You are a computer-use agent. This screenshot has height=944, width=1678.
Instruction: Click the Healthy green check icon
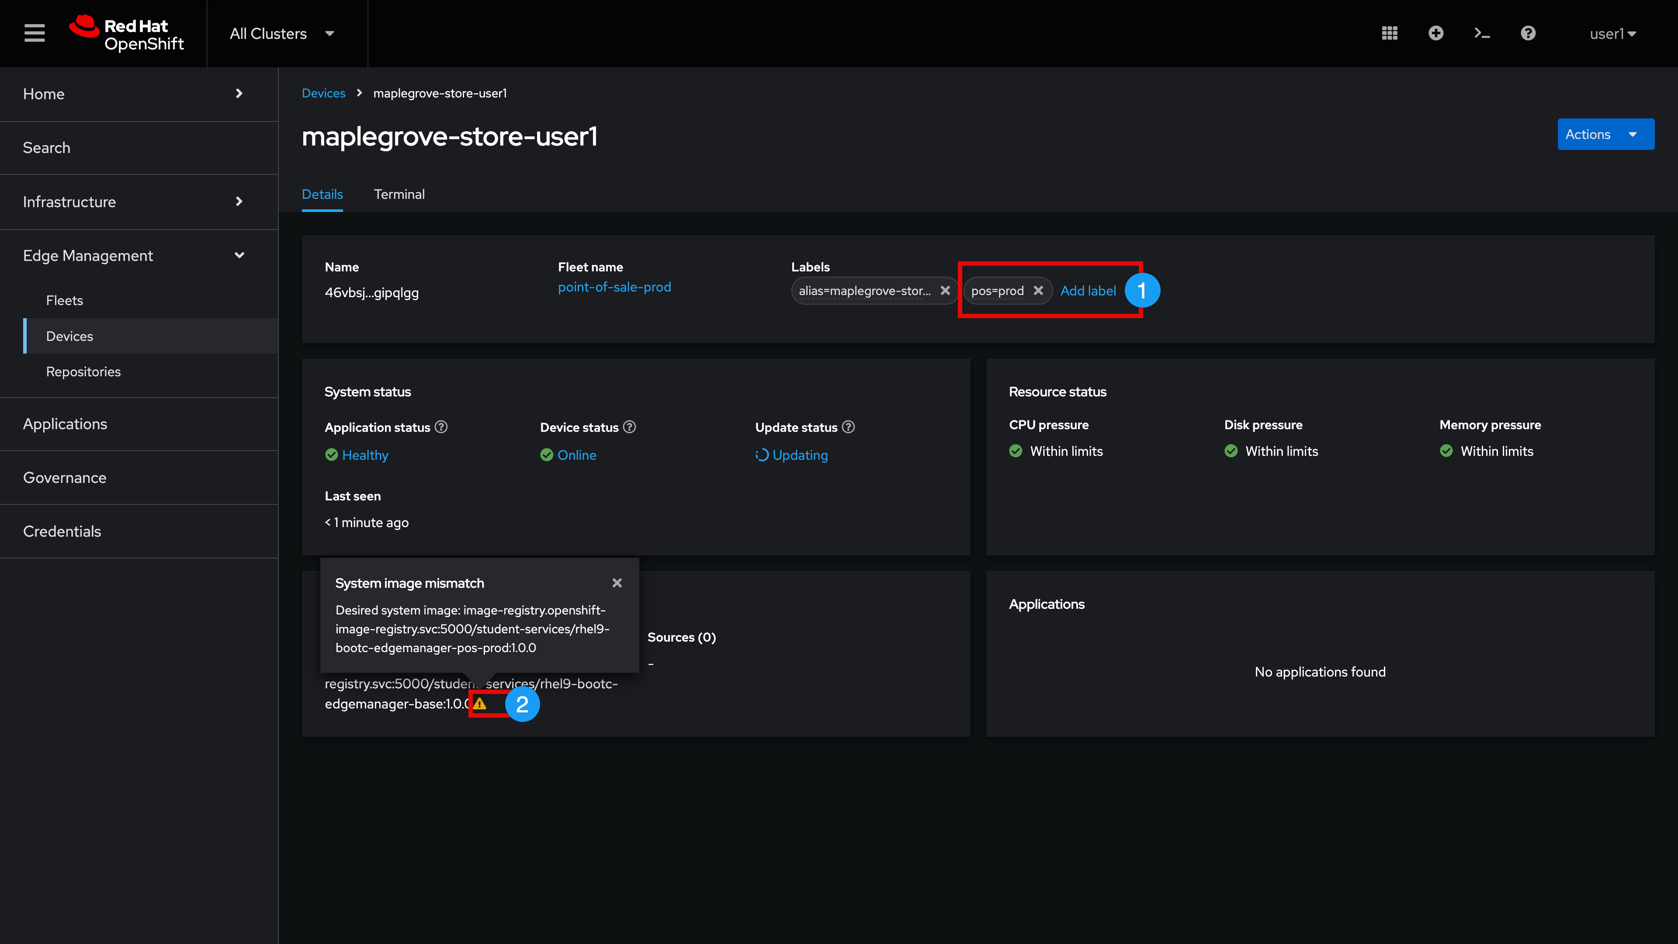pyautogui.click(x=332, y=455)
